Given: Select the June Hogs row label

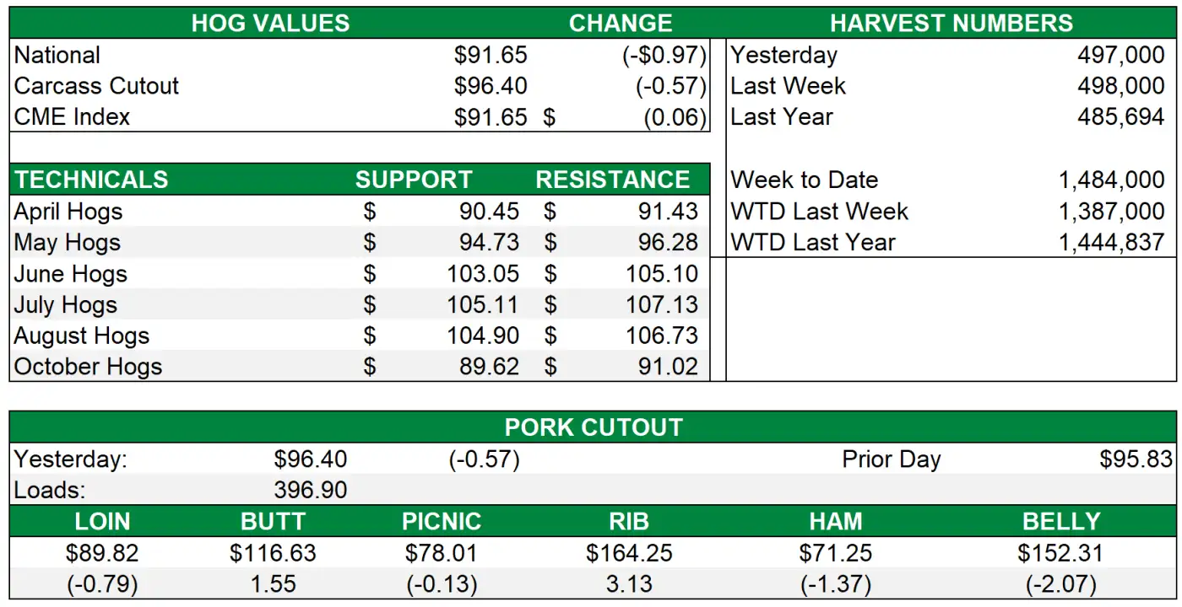Looking at the screenshot, I should 71,274.
